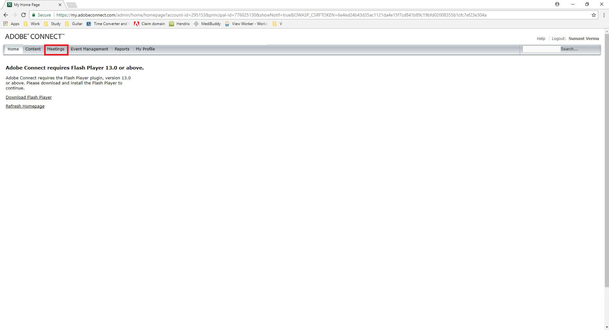Open the Time Converter bookmark

(108, 24)
